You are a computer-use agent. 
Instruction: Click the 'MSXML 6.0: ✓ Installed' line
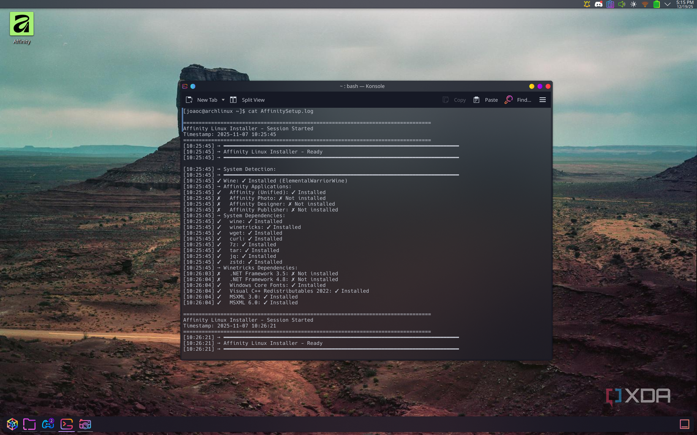click(x=240, y=303)
